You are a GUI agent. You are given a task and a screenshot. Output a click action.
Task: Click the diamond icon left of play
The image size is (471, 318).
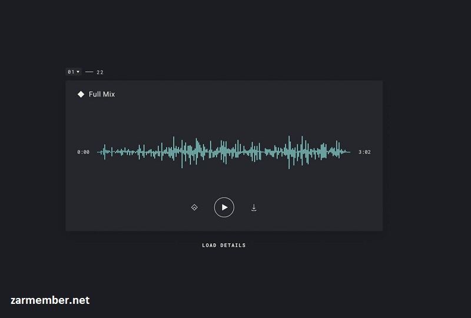(194, 207)
